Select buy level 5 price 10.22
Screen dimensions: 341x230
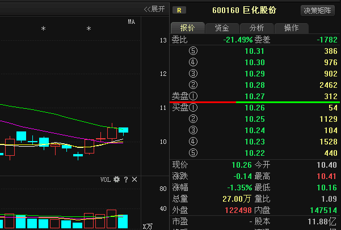click(x=255, y=153)
